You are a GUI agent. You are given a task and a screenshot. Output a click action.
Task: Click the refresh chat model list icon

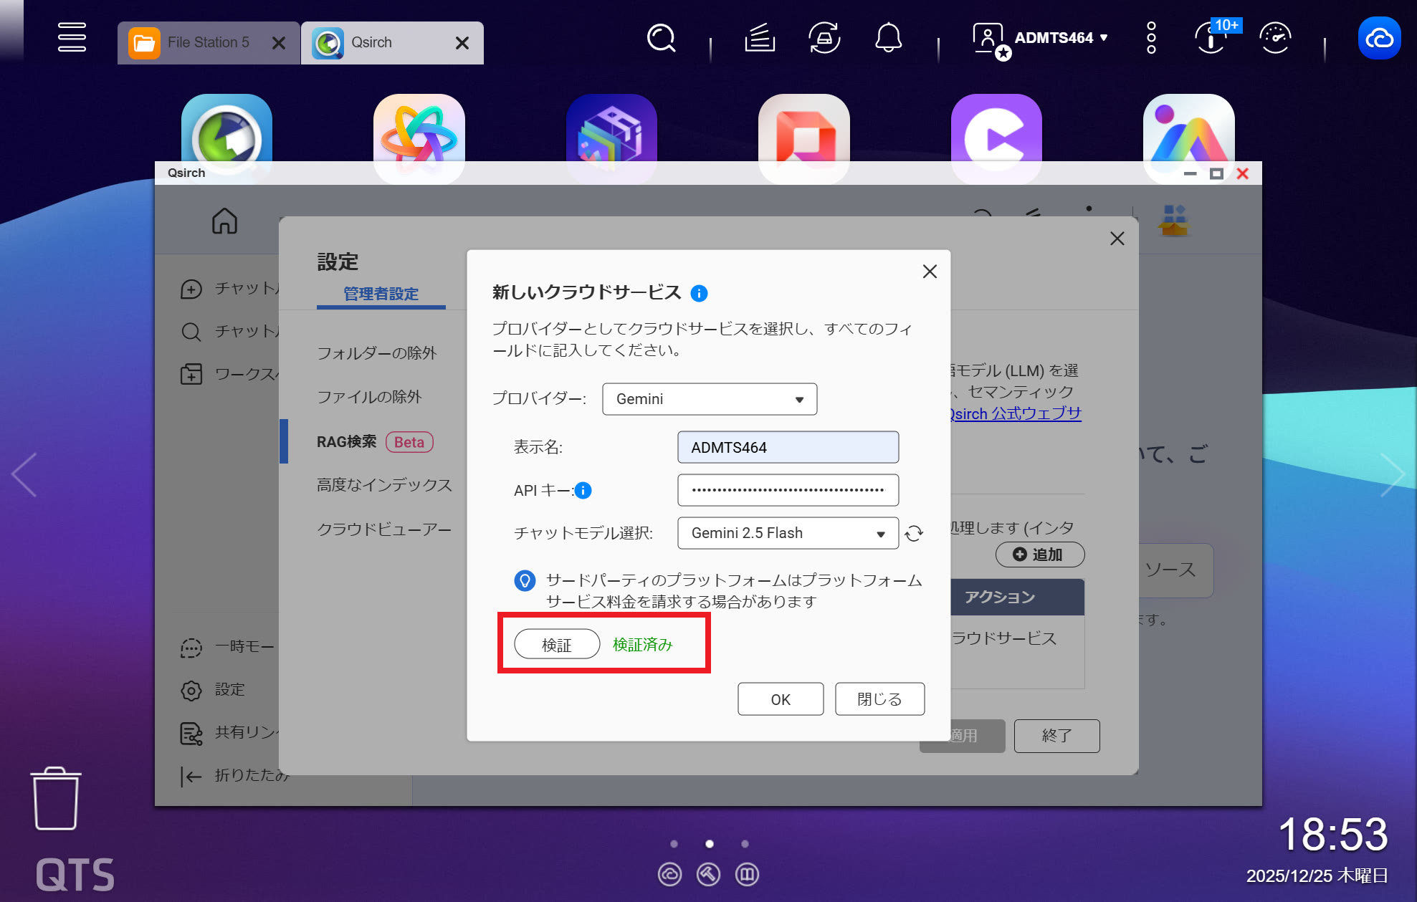coord(914,533)
